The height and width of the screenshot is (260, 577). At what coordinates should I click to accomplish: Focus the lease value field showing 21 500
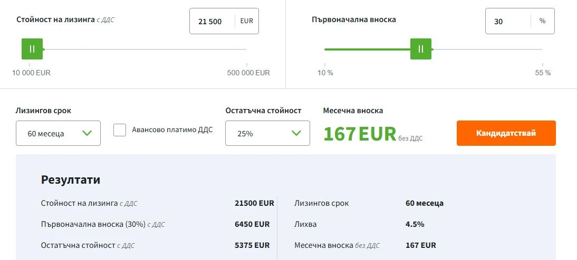pyautogui.click(x=211, y=22)
